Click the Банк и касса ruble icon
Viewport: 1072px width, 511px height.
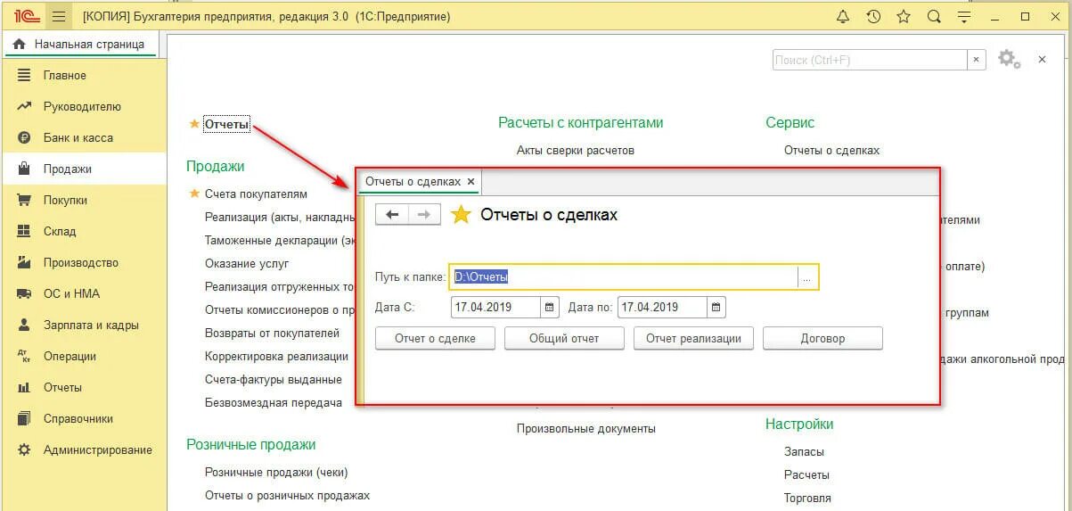[24, 137]
